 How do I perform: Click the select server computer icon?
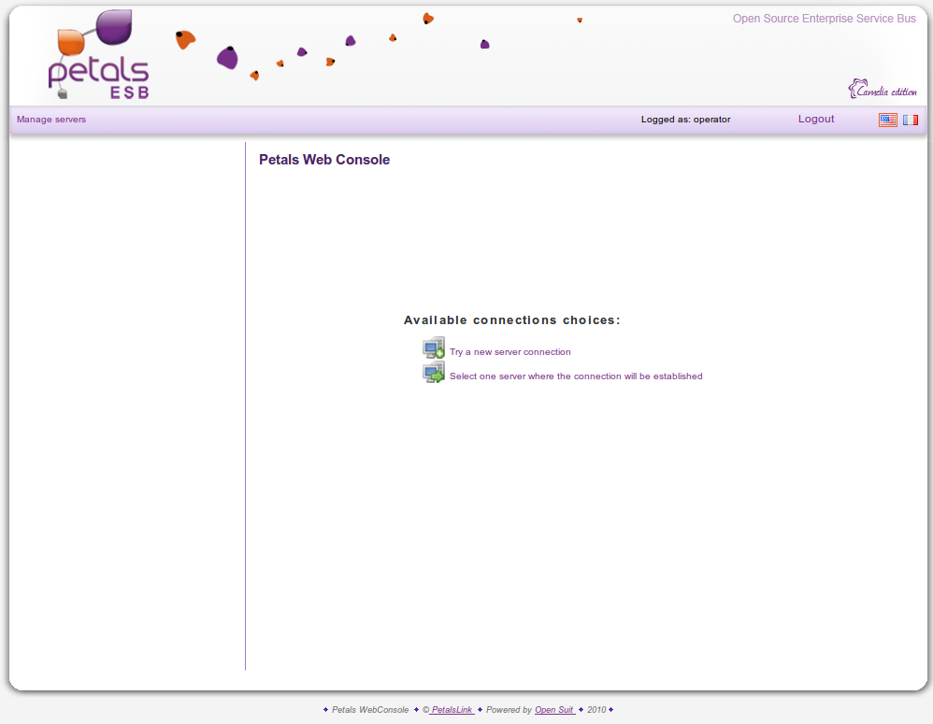tap(434, 374)
